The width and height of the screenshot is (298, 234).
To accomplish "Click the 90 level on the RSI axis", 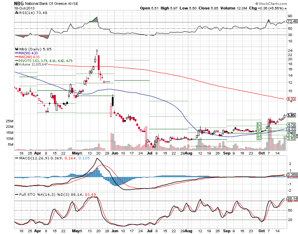I will pyautogui.click(x=290, y=16).
